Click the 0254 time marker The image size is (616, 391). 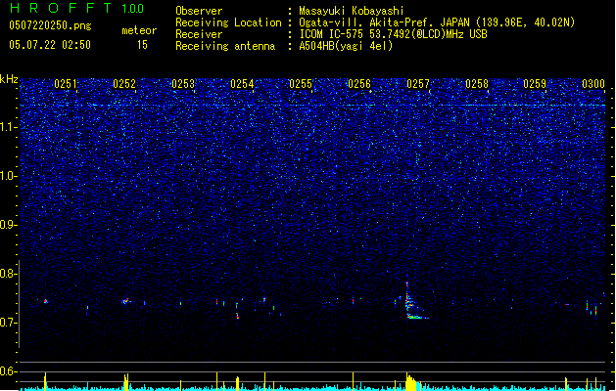tap(242, 84)
